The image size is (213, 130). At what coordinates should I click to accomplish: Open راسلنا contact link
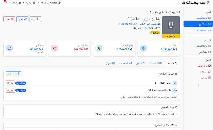tap(206, 72)
